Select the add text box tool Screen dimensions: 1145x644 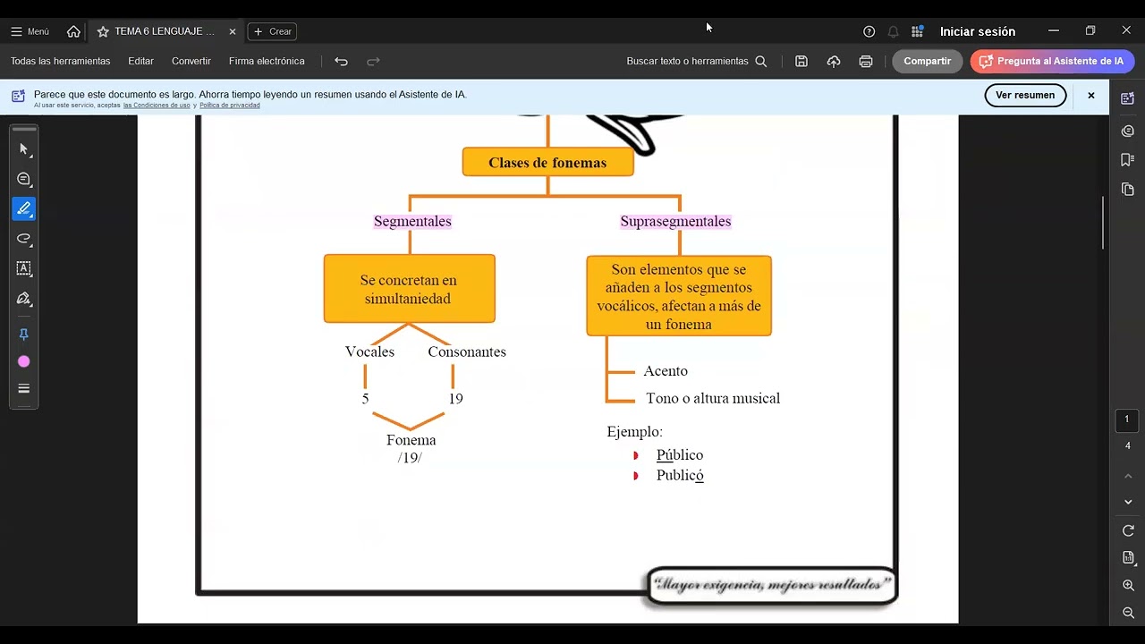[24, 268]
